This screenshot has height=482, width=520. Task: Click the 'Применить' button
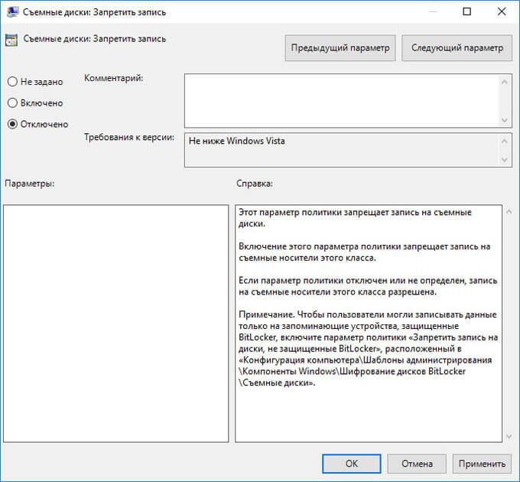coord(482,464)
